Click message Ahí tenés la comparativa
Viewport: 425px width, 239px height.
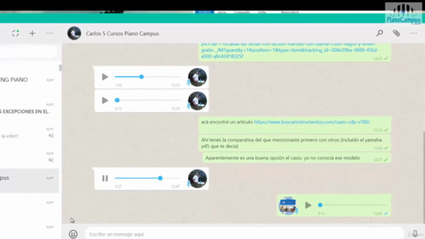295,143
